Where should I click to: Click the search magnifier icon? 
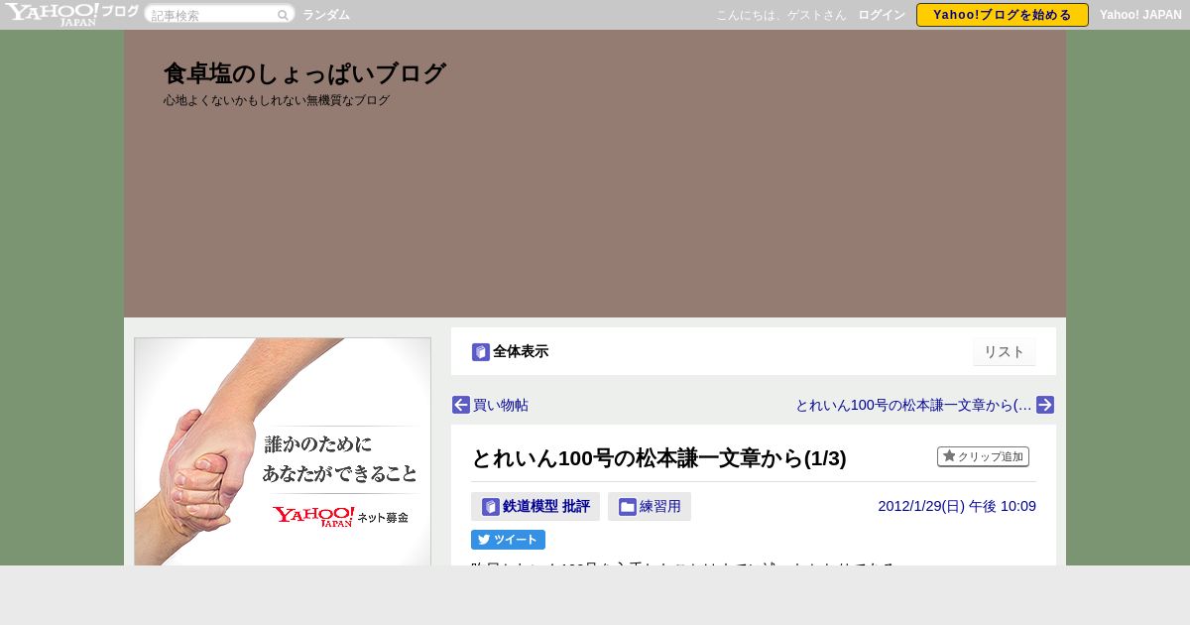(x=283, y=15)
